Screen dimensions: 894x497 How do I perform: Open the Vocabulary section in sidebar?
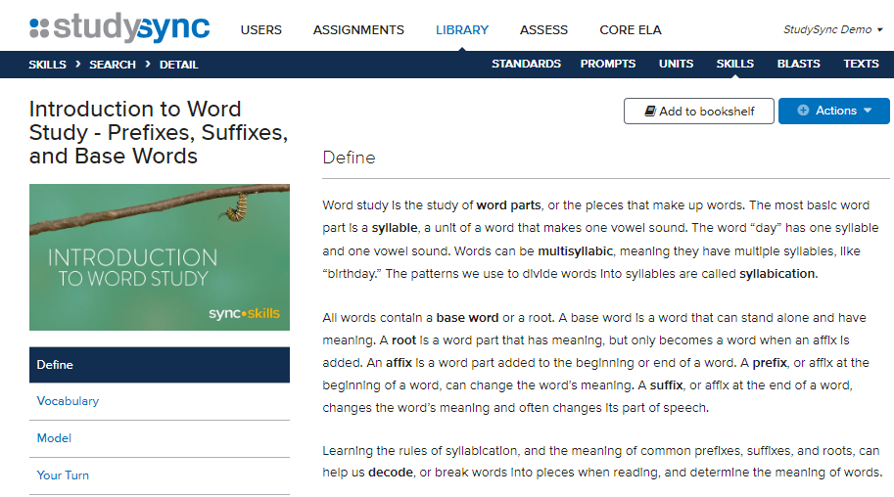coord(68,401)
